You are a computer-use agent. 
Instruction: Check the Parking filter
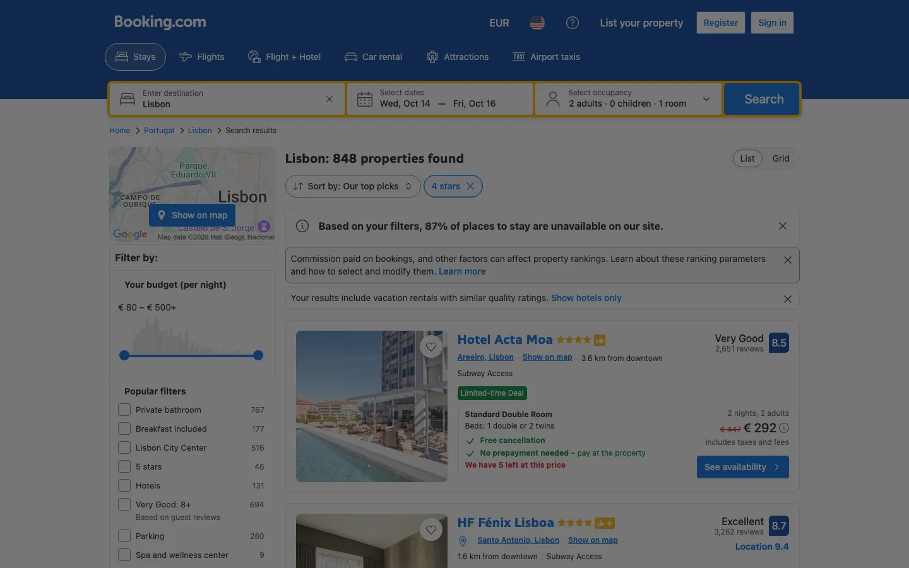[x=124, y=536]
